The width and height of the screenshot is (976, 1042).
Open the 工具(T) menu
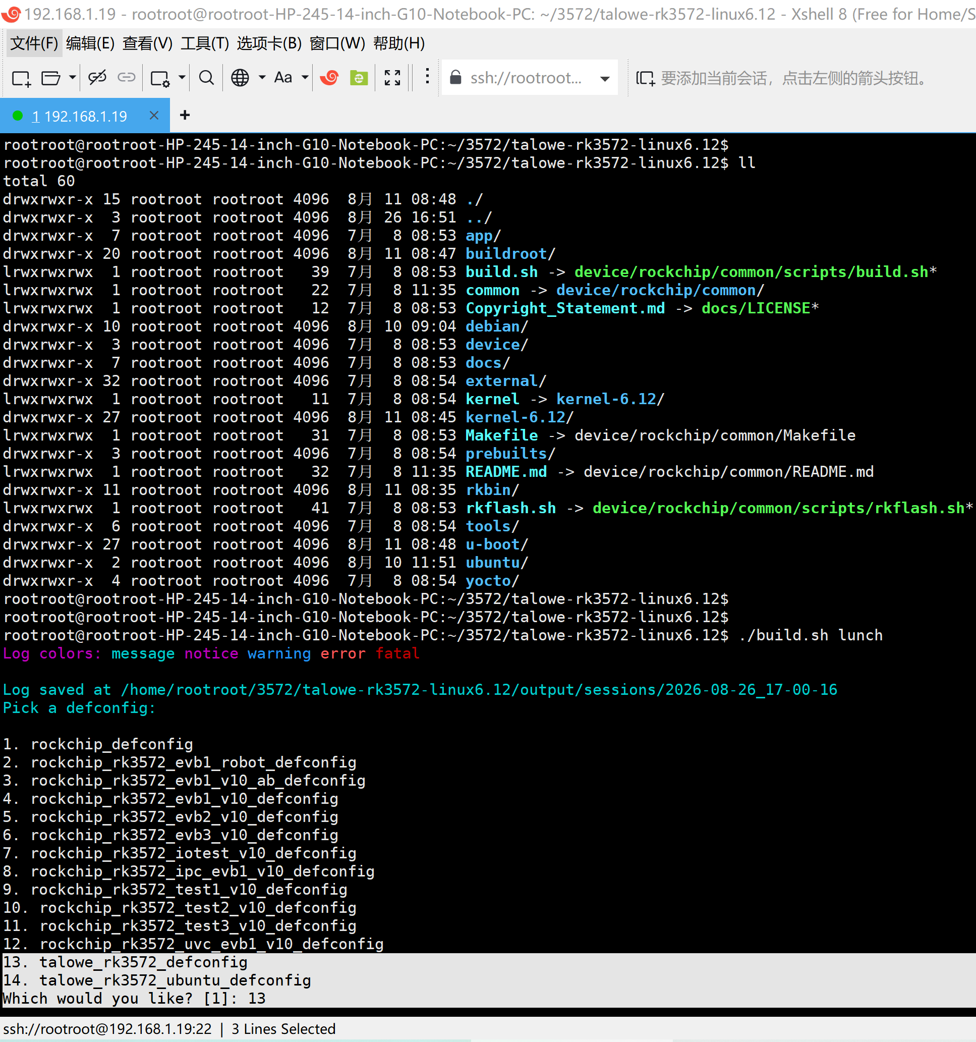(204, 43)
